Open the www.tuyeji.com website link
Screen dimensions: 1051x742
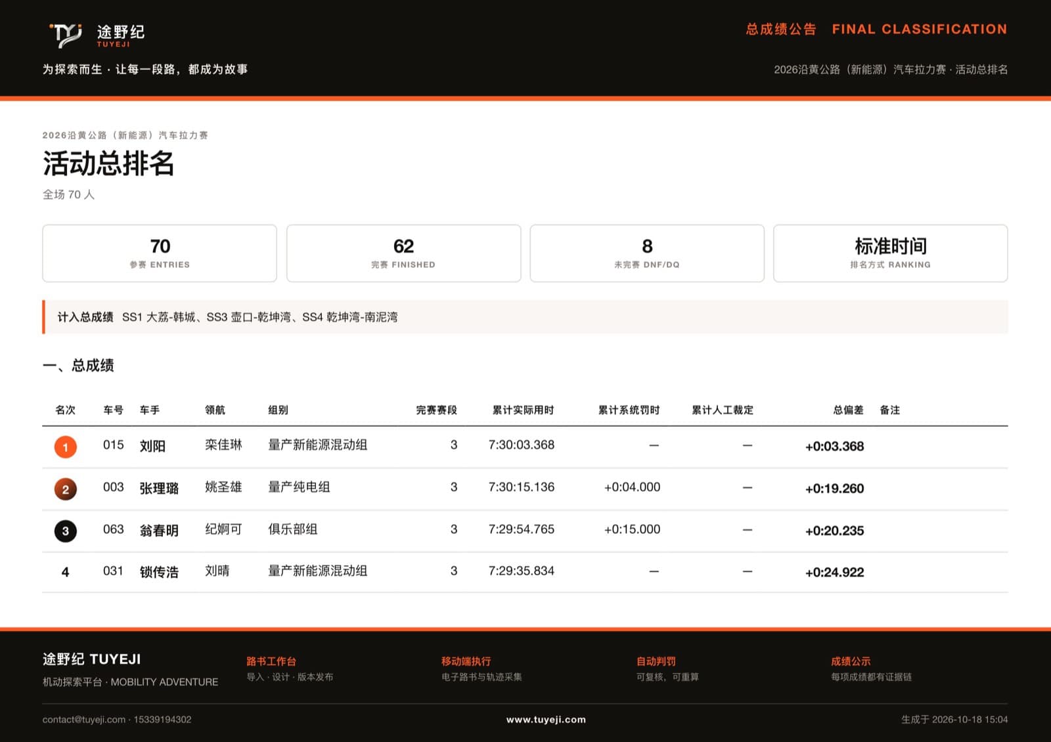pyautogui.click(x=546, y=720)
